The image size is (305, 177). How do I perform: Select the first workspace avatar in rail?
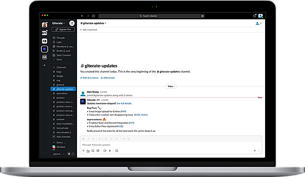(45, 25)
